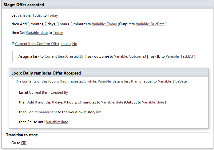The height and width of the screenshot is (150, 214).
Task: Select the Loop: Daily reminder Offer Accepted header
Action: click(x=46, y=73)
